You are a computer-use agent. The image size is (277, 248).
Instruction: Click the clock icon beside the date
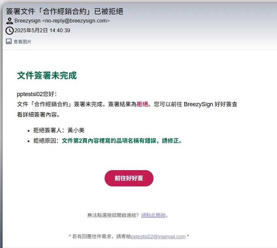[x=9, y=31]
